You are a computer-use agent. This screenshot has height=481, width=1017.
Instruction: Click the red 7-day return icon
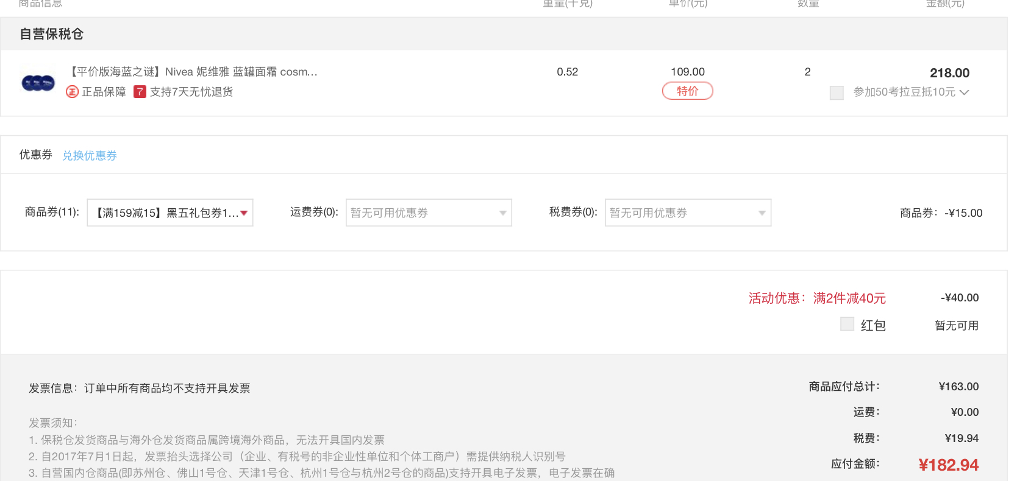coord(140,92)
